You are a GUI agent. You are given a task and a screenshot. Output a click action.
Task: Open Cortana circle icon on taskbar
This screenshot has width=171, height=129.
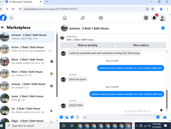64,126
